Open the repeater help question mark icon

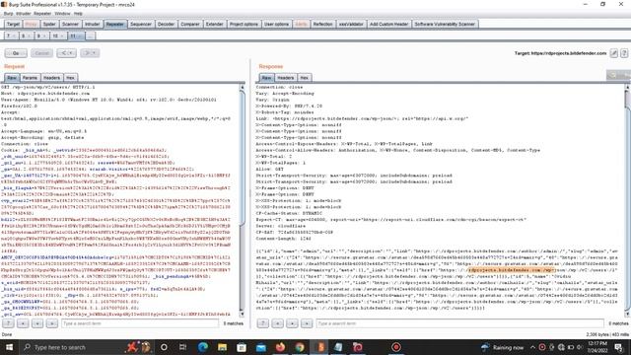624,53
